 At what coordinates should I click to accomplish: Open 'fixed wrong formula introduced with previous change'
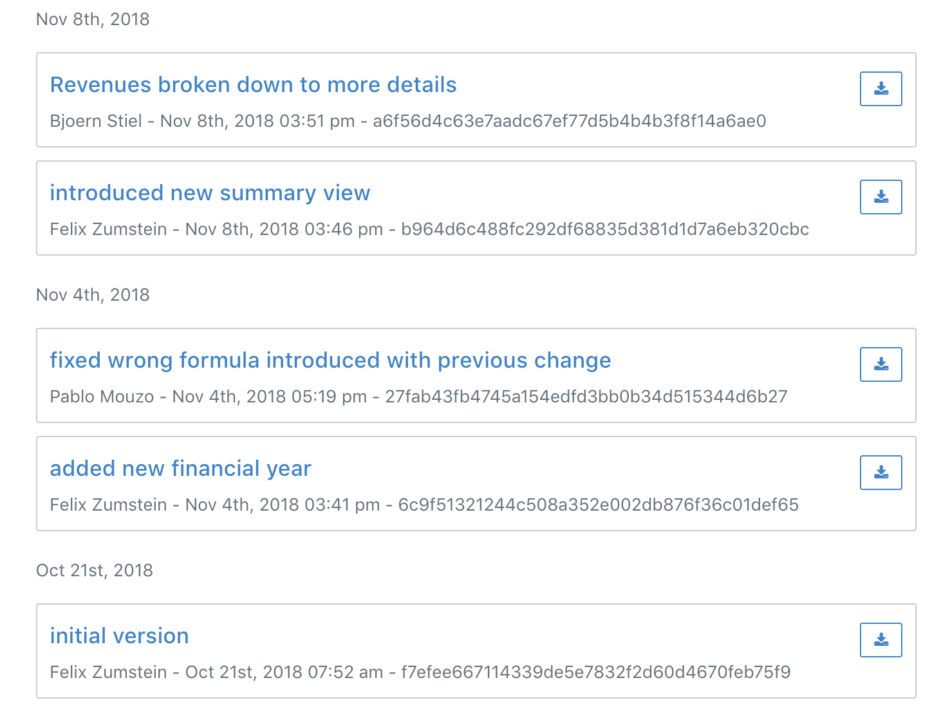point(330,361)
